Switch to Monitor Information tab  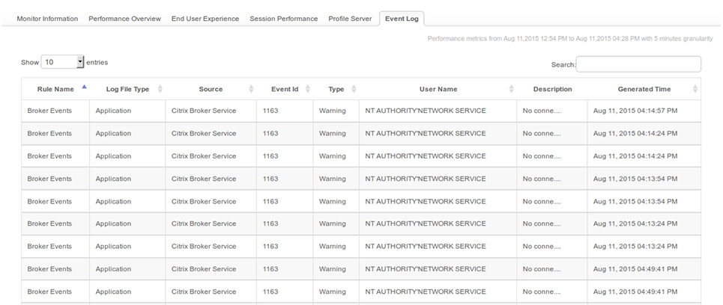click(47, 19)
